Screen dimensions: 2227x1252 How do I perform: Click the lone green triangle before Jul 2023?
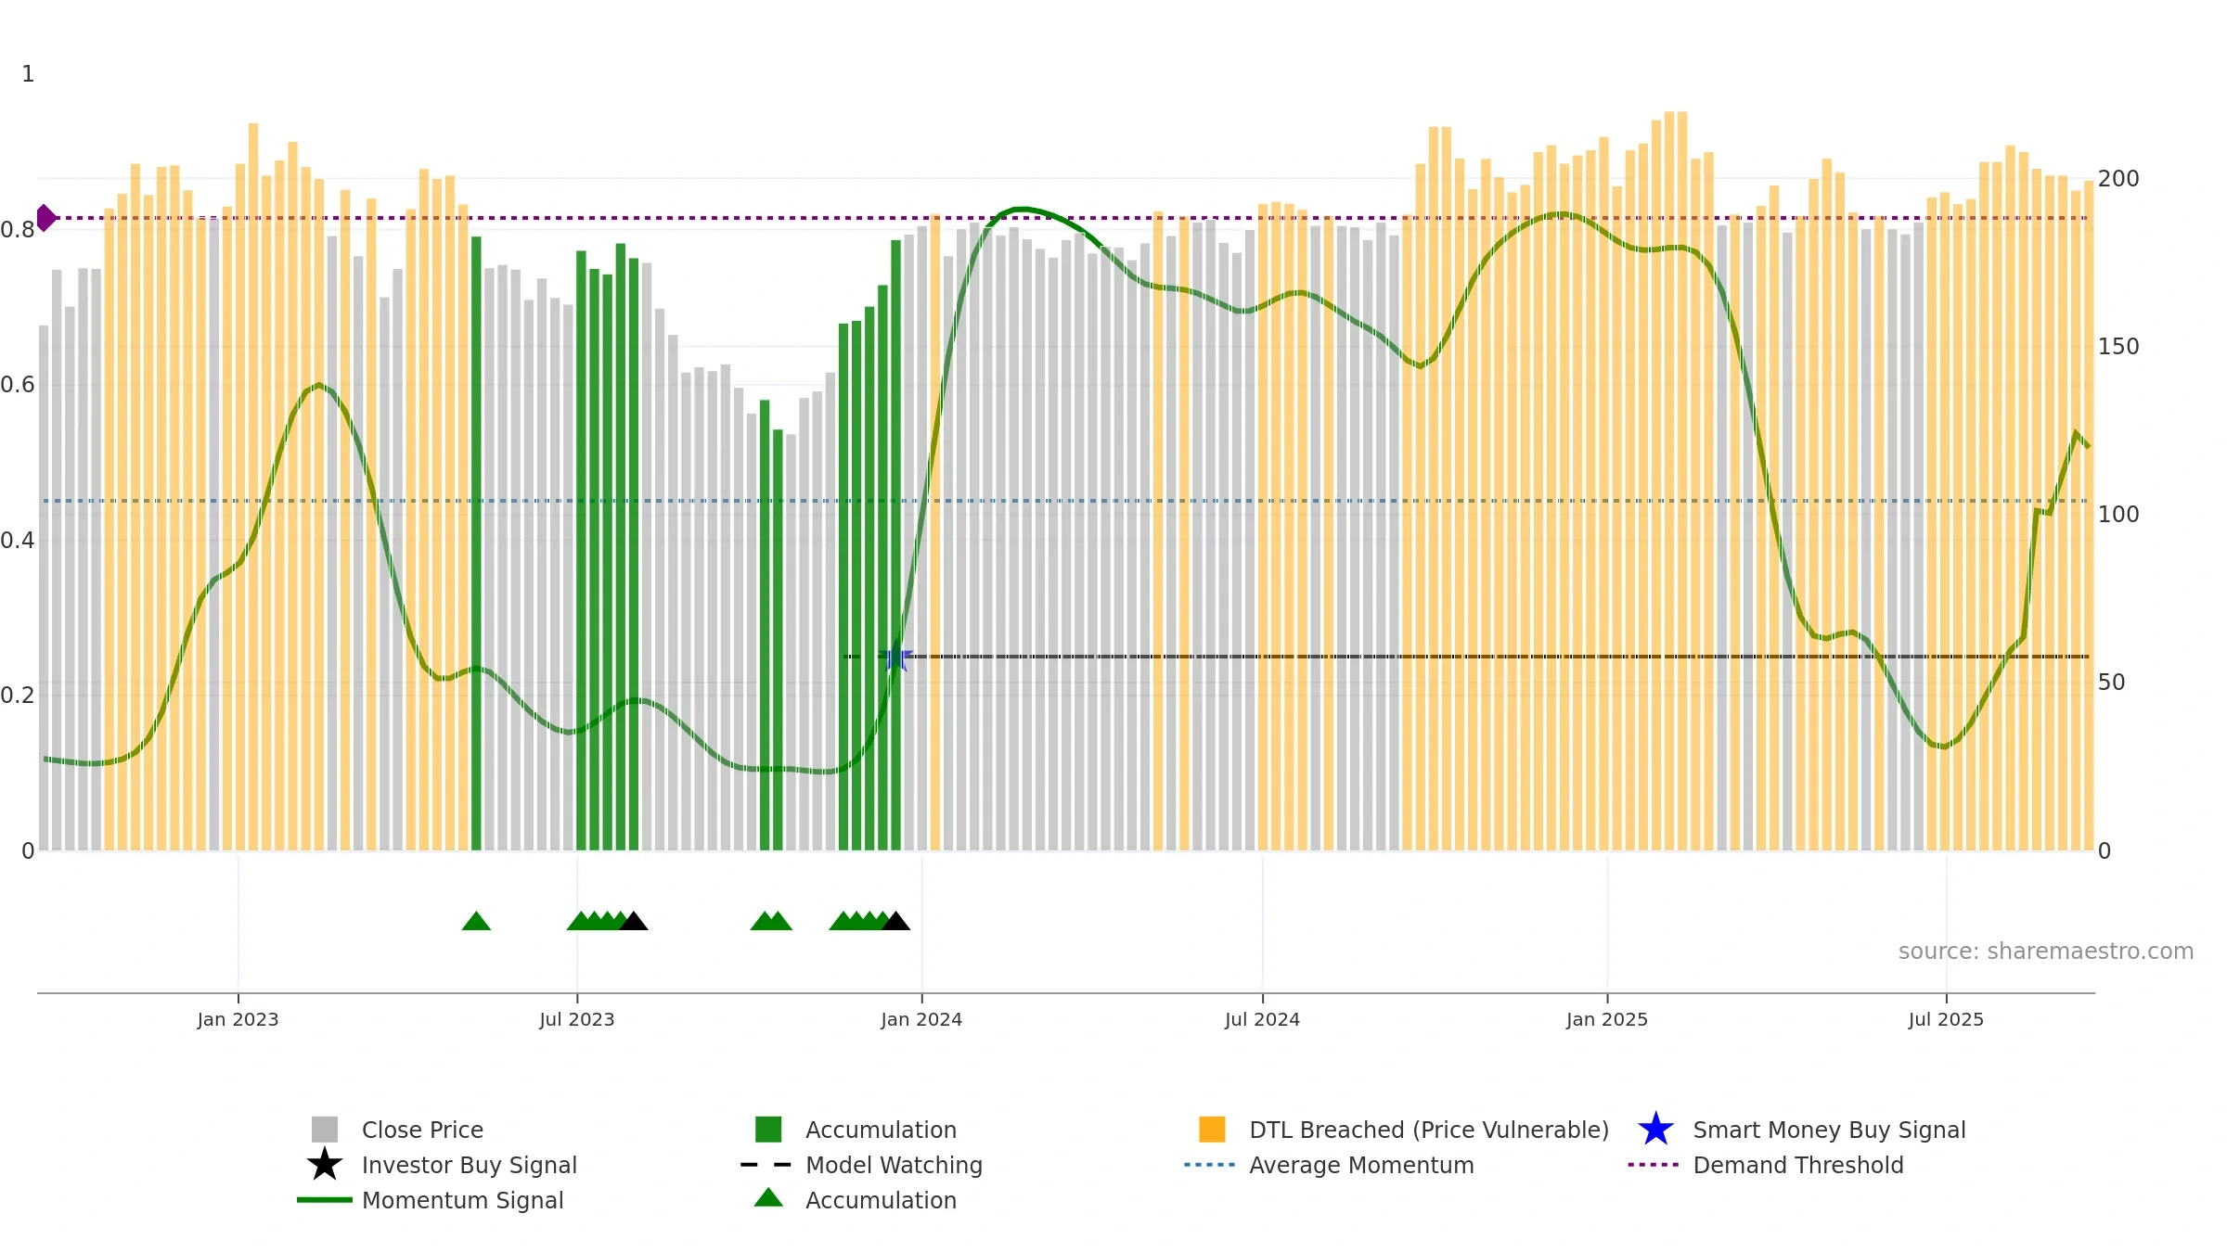point(476,921)
